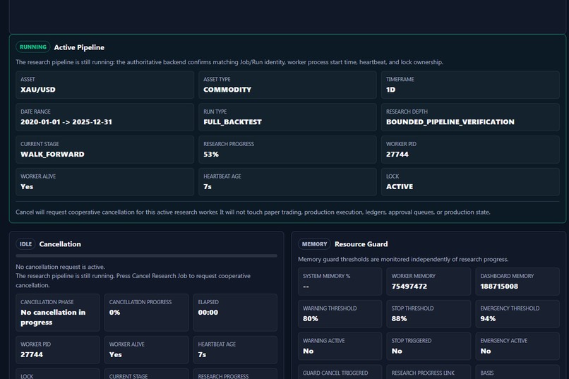Screen dimensions: 569x379
Task: Click the Guard Cancel Triggered label
Action: [335, 373]
